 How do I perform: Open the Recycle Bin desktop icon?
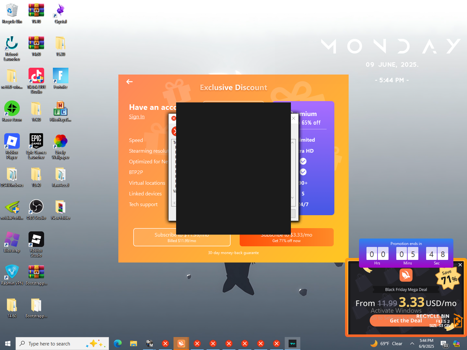(12, 13)
